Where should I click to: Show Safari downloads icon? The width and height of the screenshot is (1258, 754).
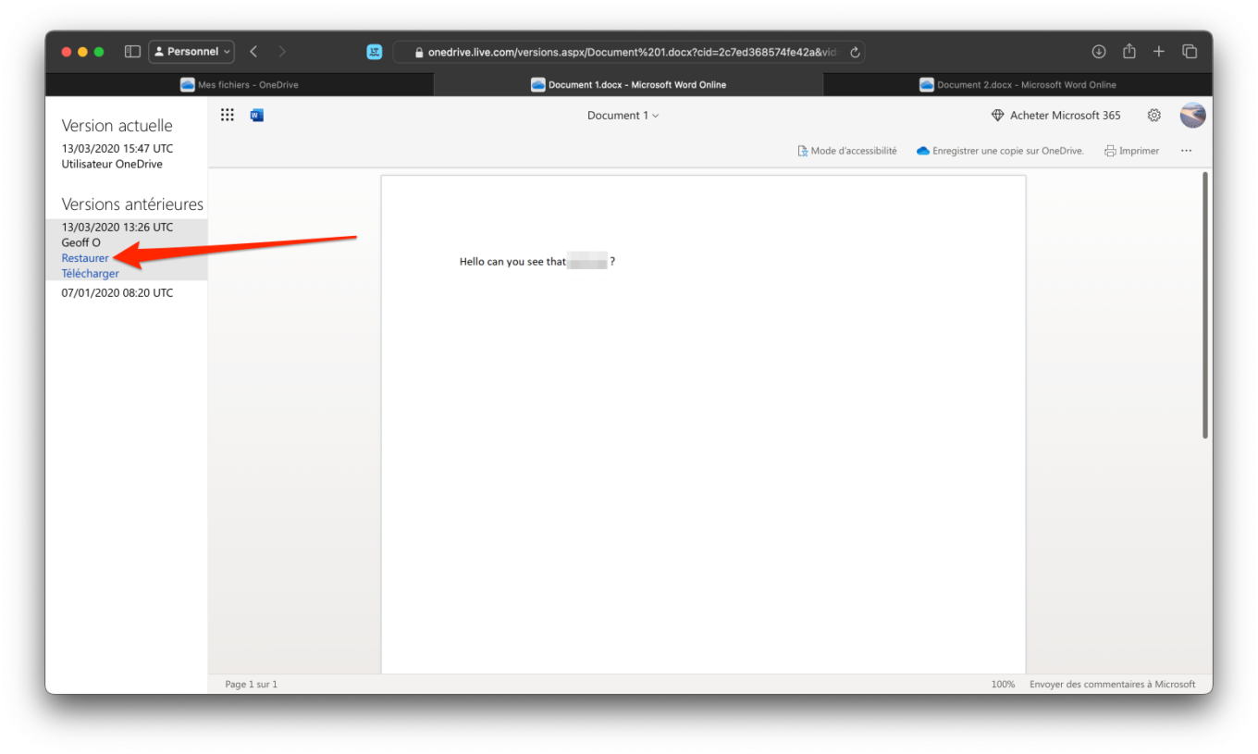[x=1099, y=52]
